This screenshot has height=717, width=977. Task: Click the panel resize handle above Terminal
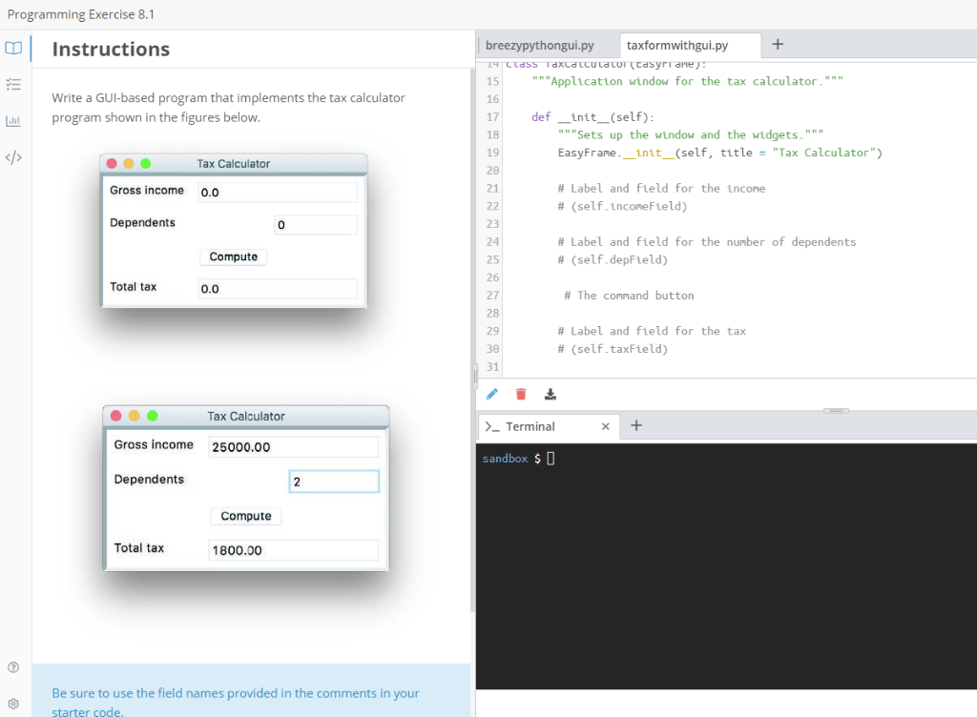click(836, 410)
